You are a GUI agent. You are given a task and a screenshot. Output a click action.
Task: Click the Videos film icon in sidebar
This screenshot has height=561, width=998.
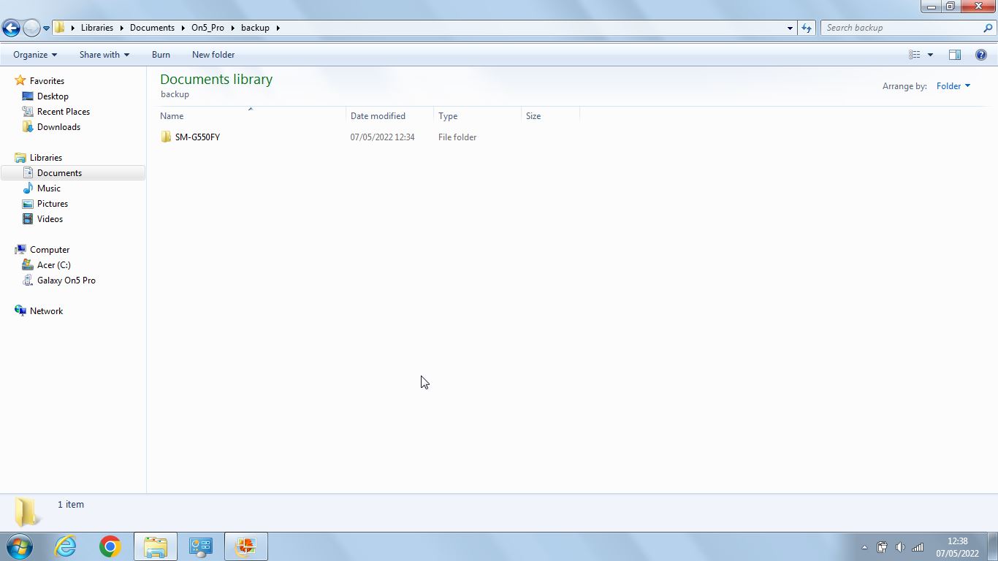28,219
